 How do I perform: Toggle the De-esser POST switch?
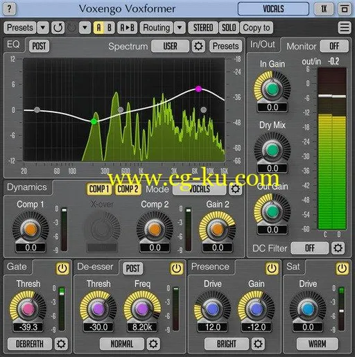click(x=132, y=268)
